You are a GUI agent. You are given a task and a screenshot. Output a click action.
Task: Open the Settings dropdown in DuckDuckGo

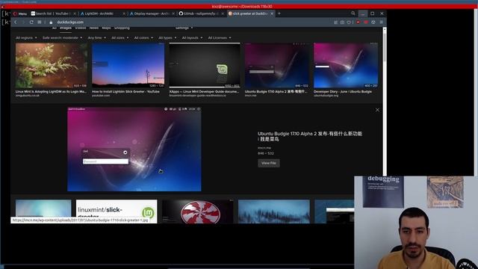184,28
